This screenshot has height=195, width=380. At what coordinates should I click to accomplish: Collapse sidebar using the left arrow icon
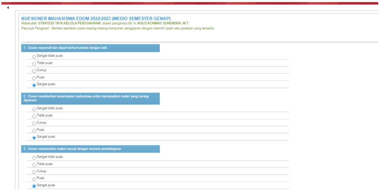(8, 8)
